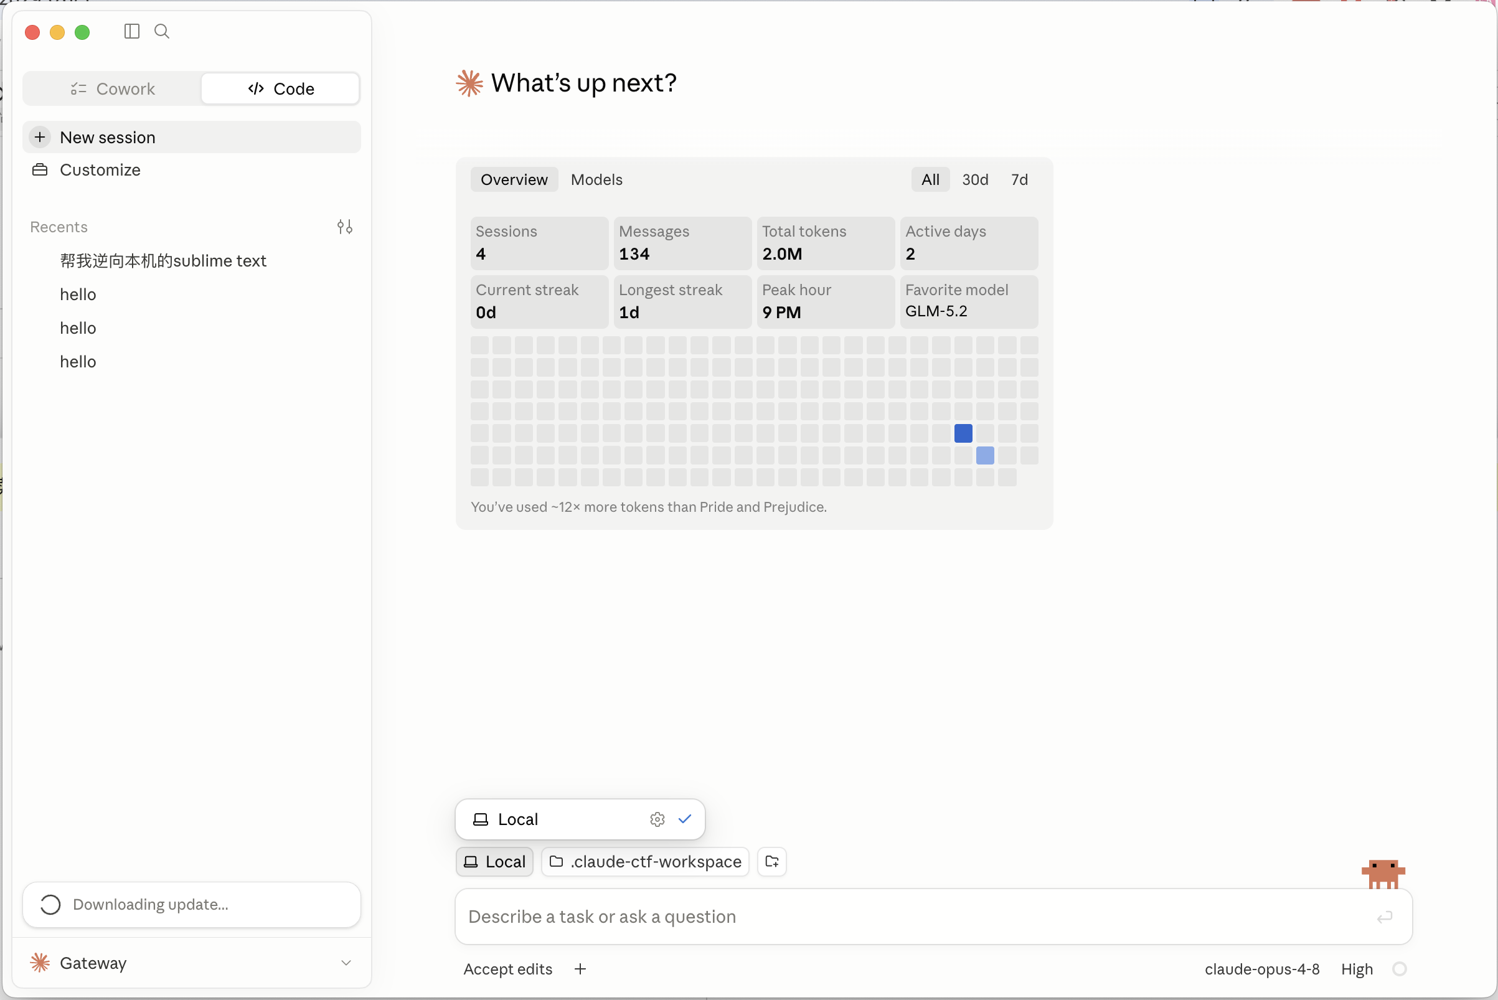Click the dark blue activity heatmap cell

[963, 433]
